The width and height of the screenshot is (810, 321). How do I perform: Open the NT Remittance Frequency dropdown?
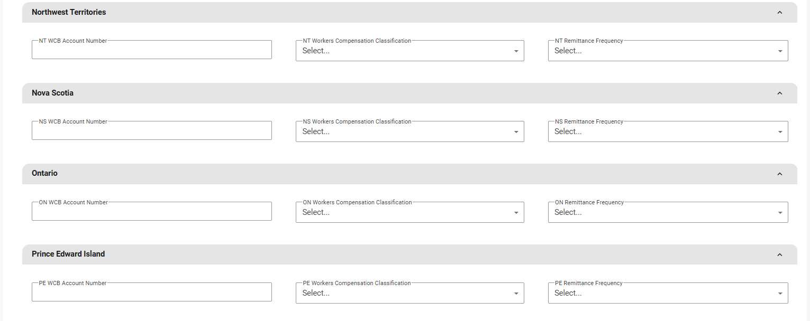coord(668,51)
